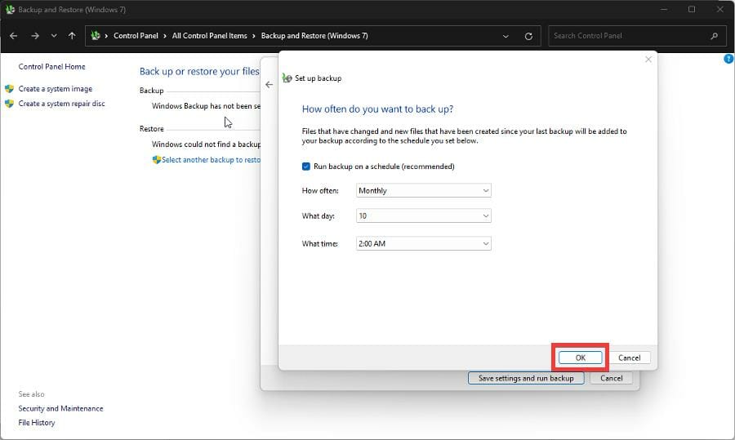The width and height of the screenshot is (735, 440).
Task: Click the Search Control Panel field
Action: pos(629,36)
